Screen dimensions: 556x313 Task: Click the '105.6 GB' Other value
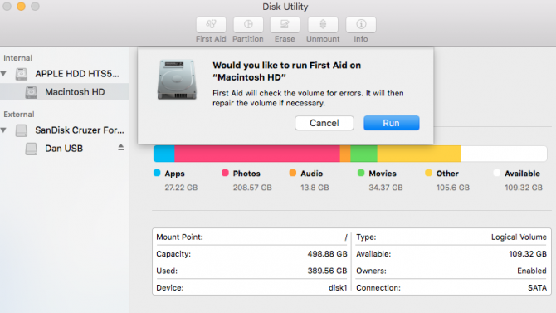point(453,188)
